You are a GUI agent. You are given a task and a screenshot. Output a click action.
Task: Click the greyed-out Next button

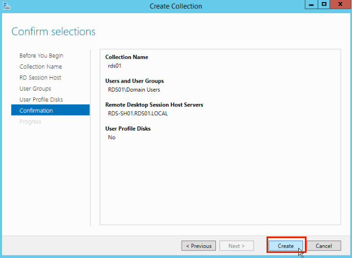tap(236, 246)
